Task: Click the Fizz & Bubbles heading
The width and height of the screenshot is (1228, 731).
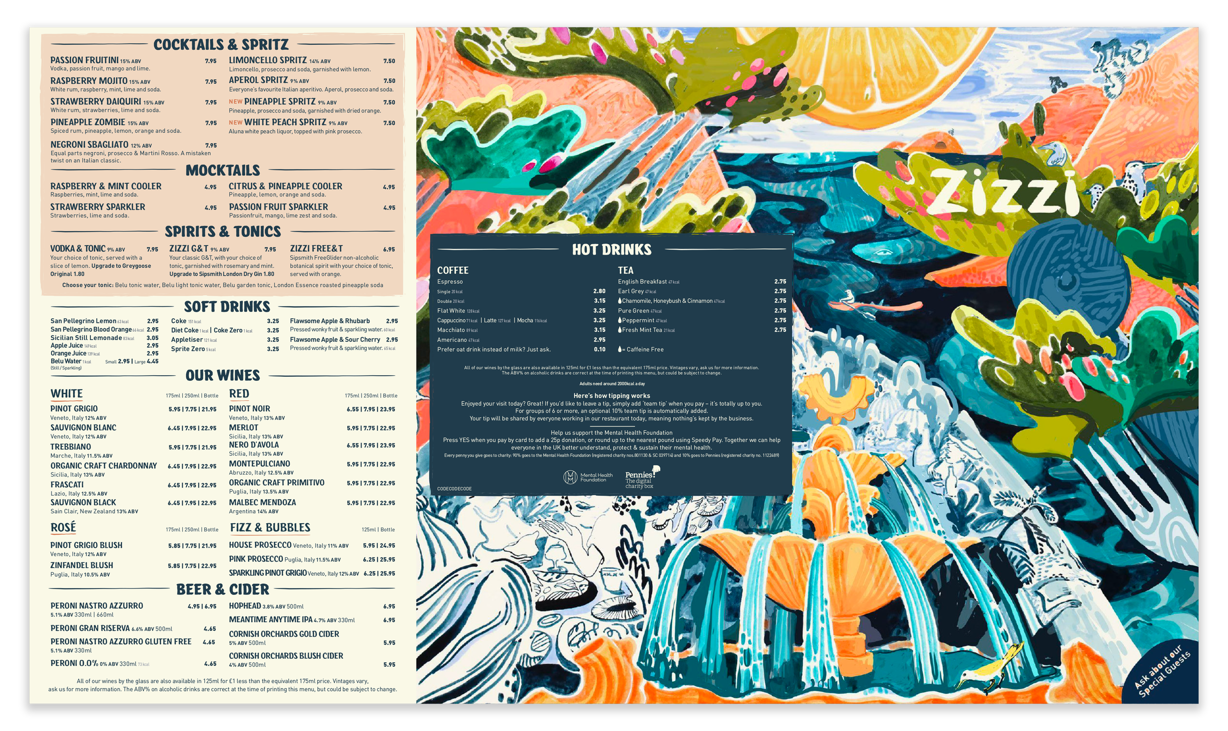Action: point(270,528)
